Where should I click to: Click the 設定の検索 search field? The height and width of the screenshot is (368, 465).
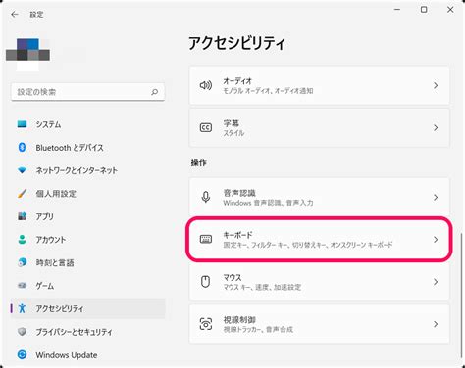click(88, 92)
